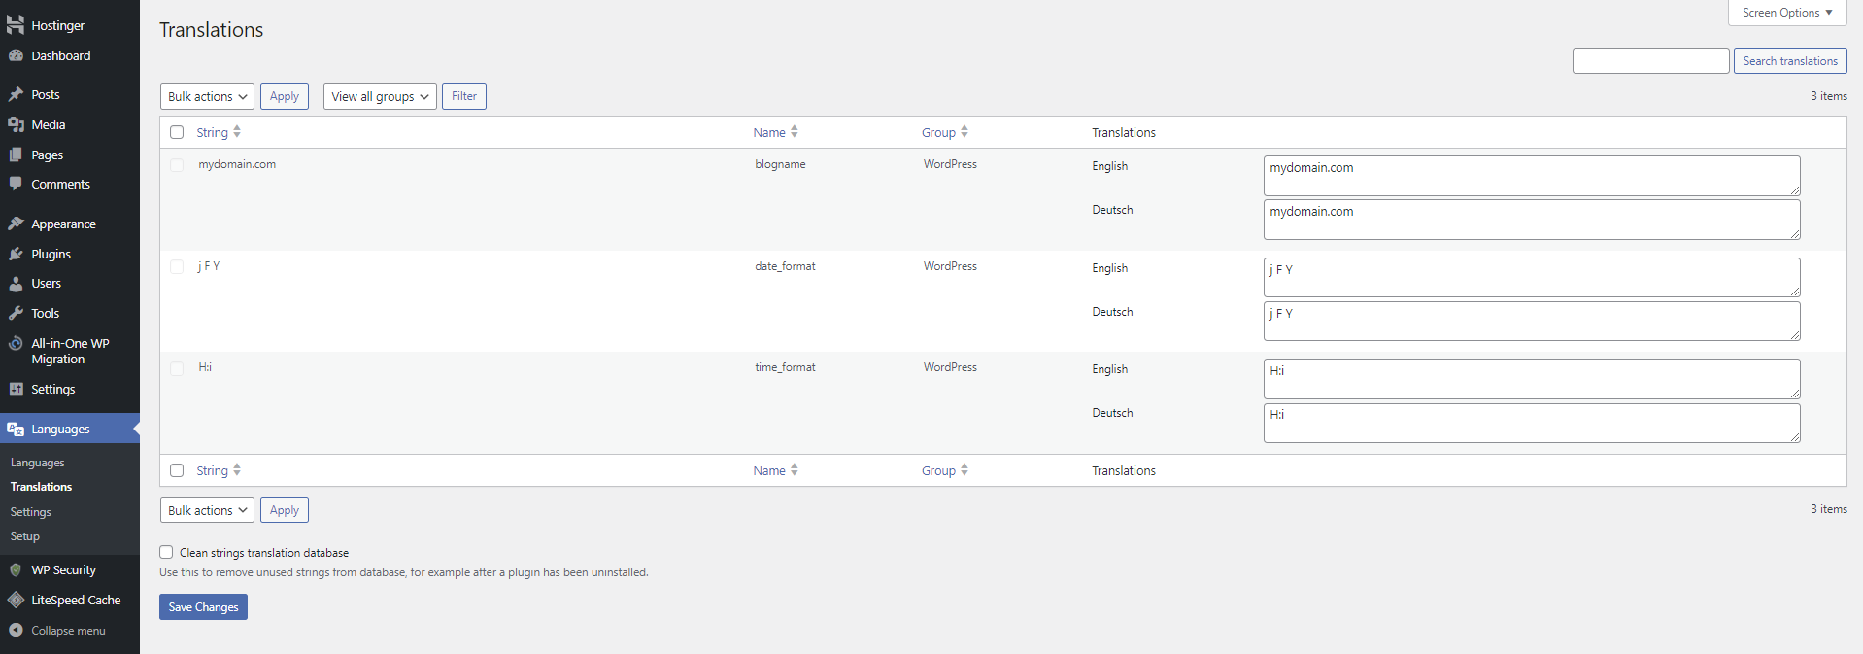This screenshot has height=654, width=1863.
Task: Click the LiteSpeed Cache diamond icon
Action: pyautogui.click(x=16, y=600)
